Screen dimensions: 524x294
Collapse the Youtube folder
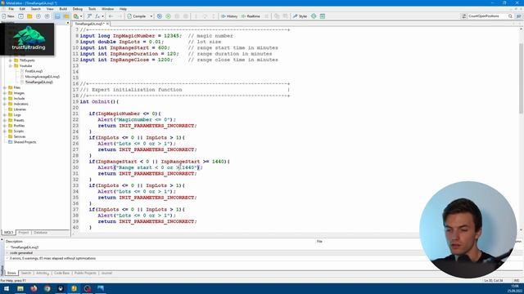click(x=11, y=65)
